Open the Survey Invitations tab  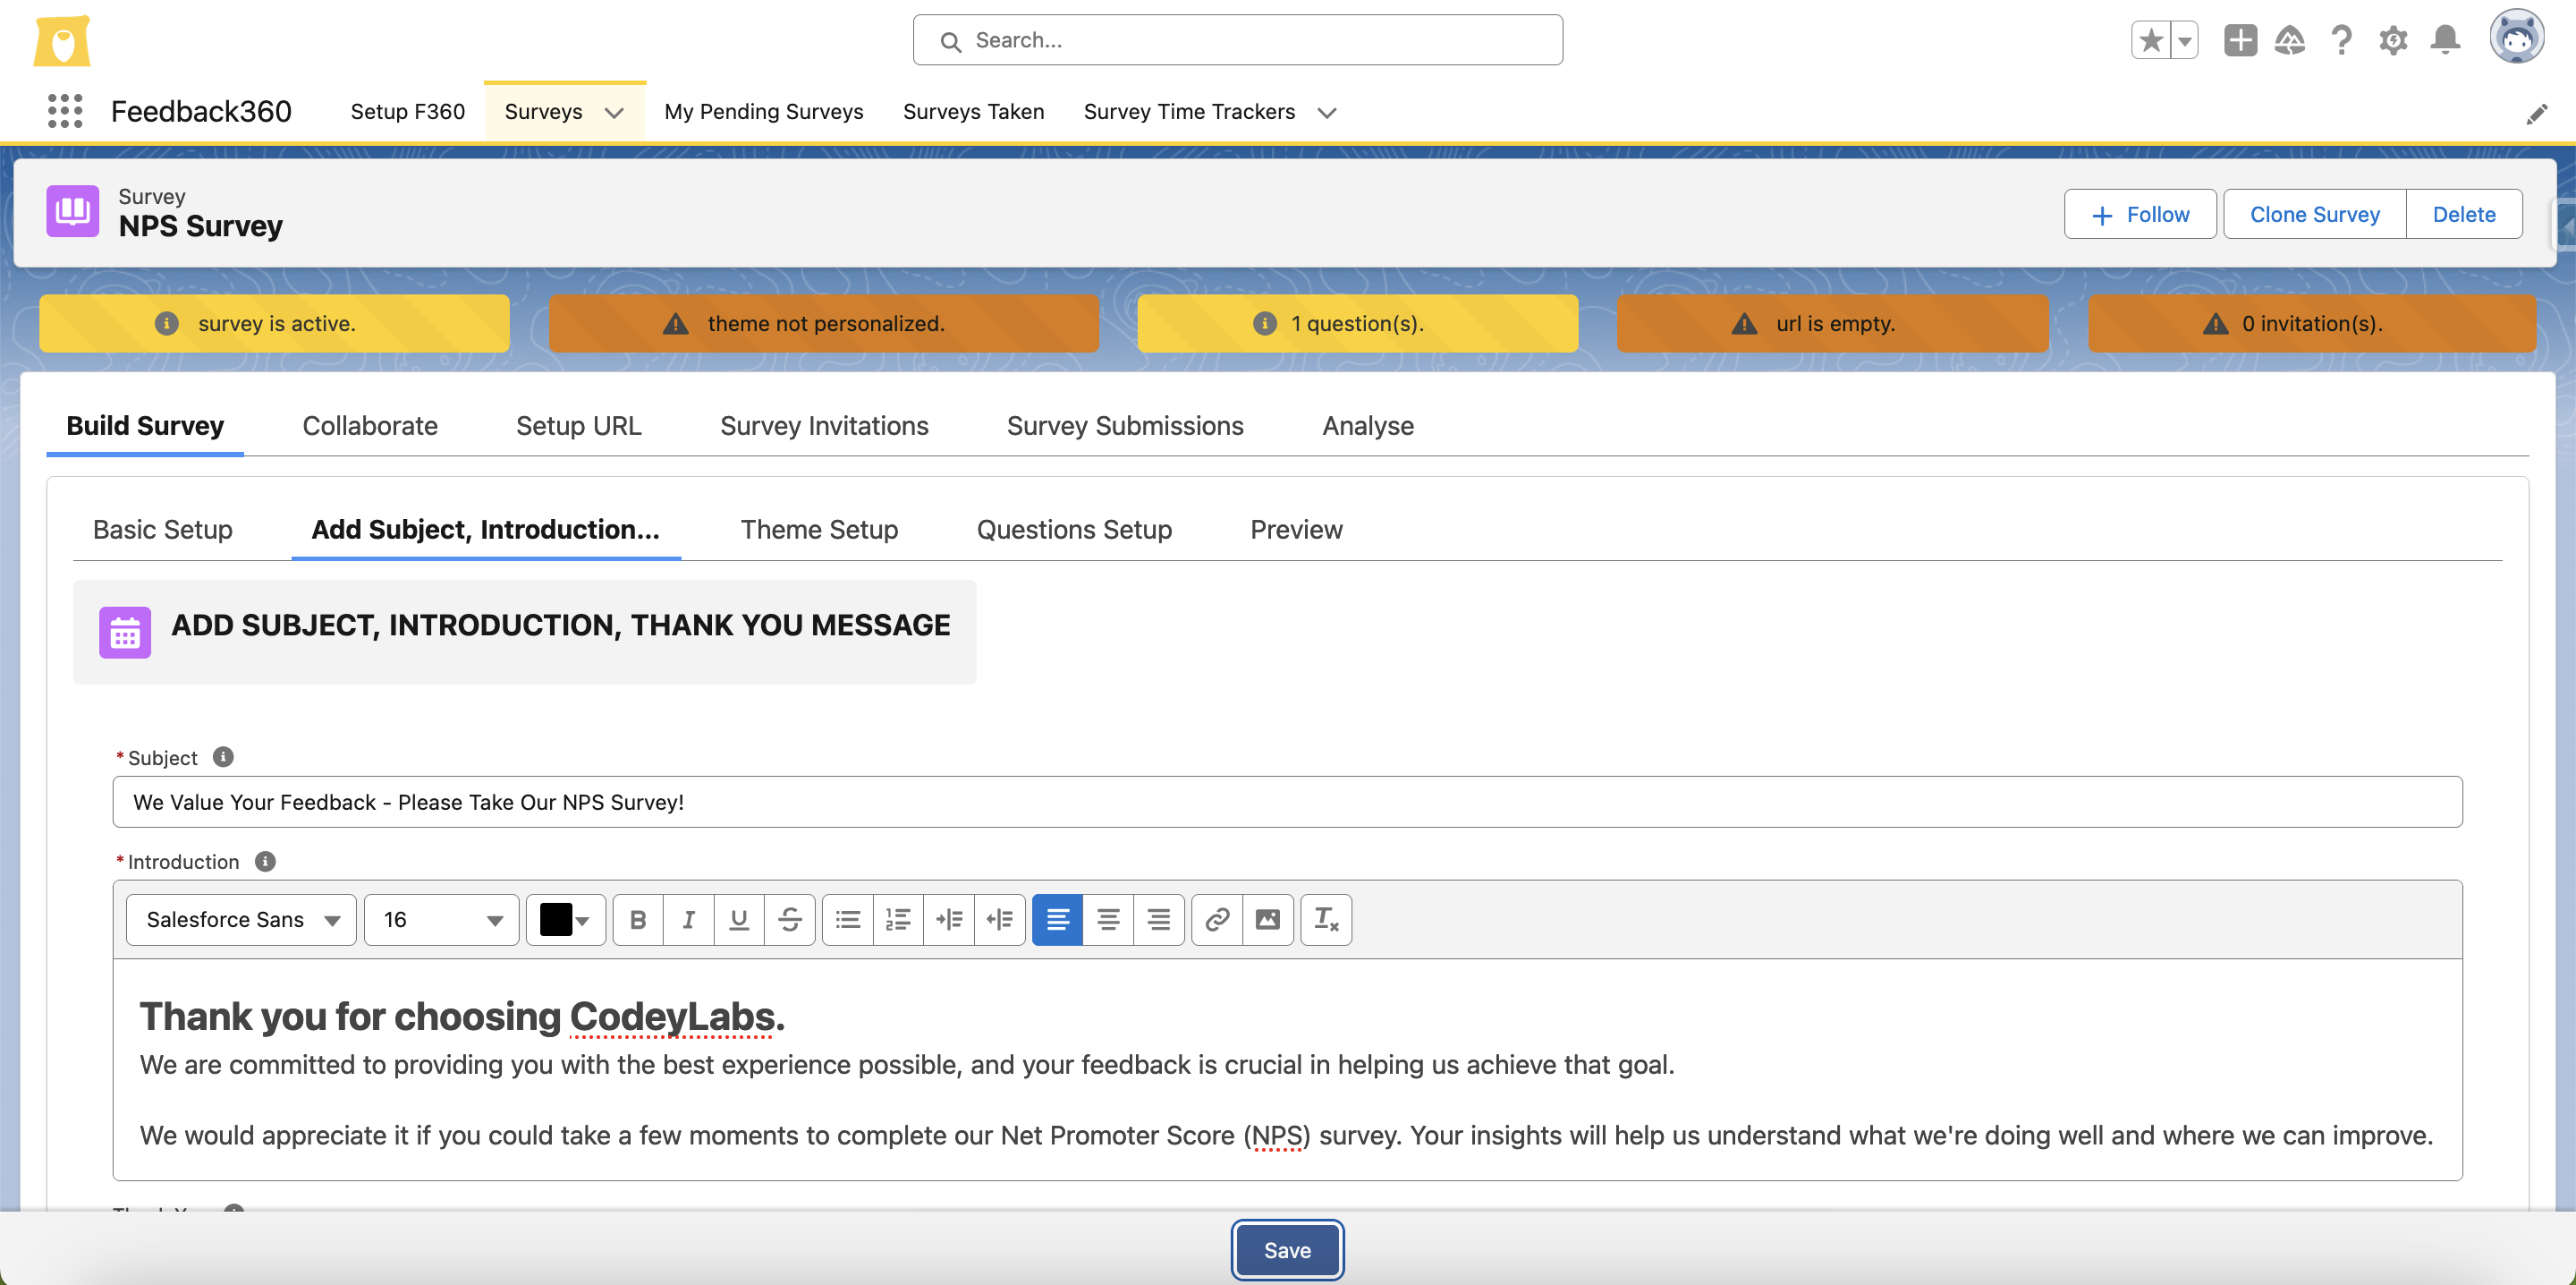click(824, 425)
